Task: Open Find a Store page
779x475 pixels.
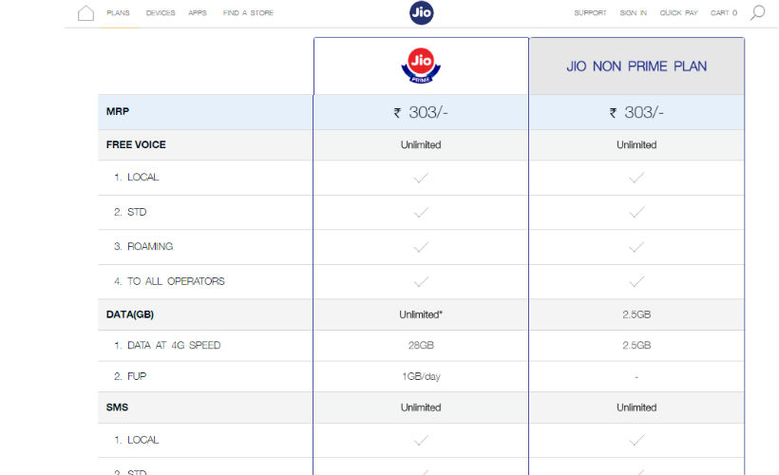Action: 248,13
